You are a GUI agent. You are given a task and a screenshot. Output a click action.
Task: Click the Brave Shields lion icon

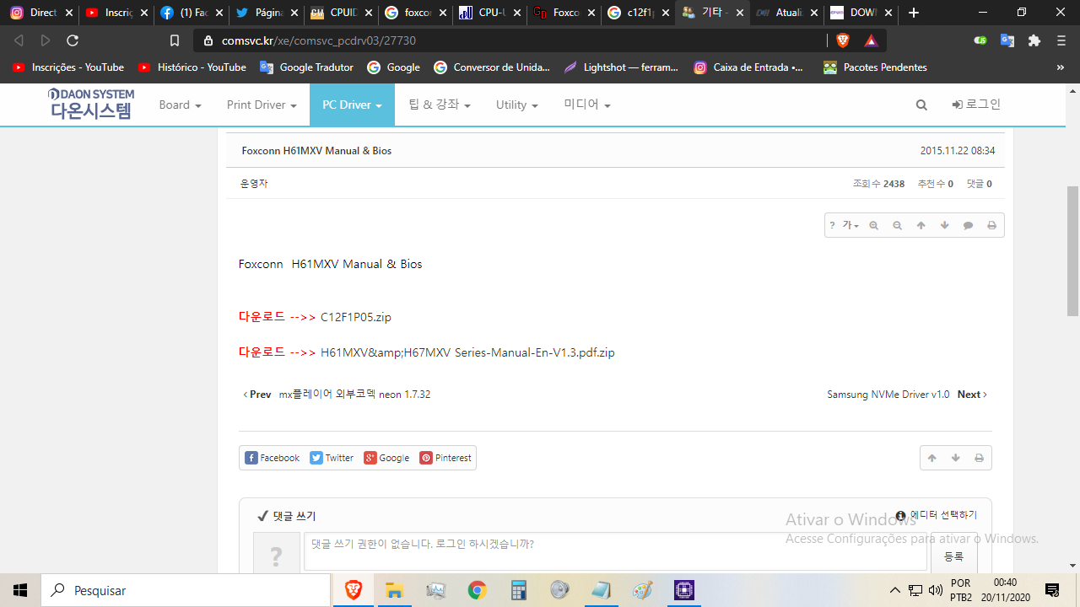[x=842, y=40]
